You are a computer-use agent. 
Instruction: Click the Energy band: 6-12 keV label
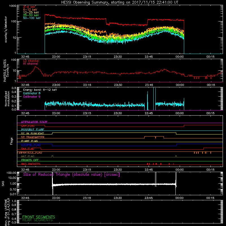[40, 90]
